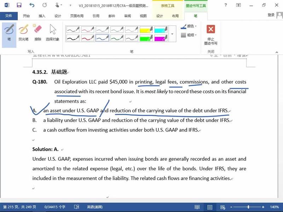Click the Sign in (登录) link
The height and width of the screenshot is (212, 283).
271,15
